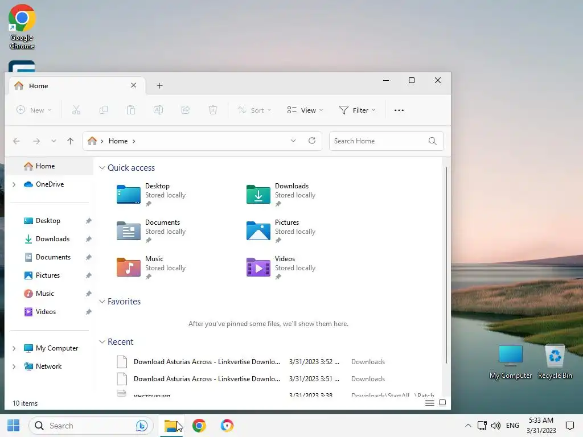583x437 pixels.
Task: Open the notifications icon in taskbar
Action: point(569,426)
